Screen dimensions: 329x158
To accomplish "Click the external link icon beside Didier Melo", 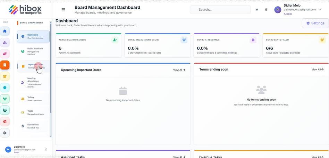I will click(x=46, y=149).
